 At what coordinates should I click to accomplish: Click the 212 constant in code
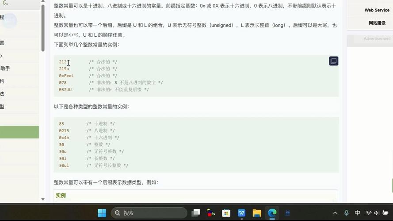pyautogui.click(x=63, y=62)
